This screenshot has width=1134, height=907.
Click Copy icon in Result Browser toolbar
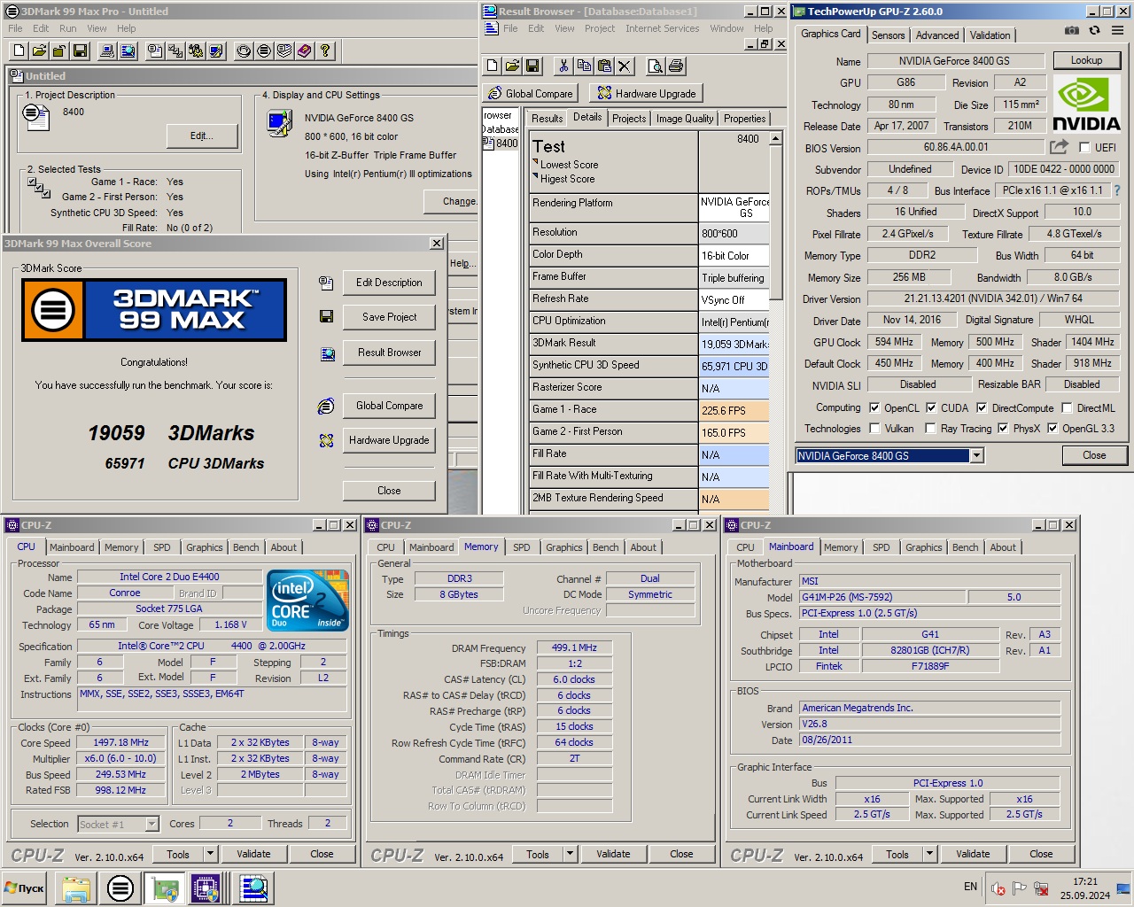(x=584, y=66)
